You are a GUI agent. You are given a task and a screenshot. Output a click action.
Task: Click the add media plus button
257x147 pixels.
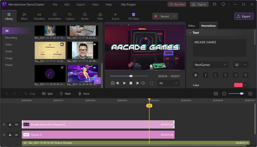[x=97, y=80]
